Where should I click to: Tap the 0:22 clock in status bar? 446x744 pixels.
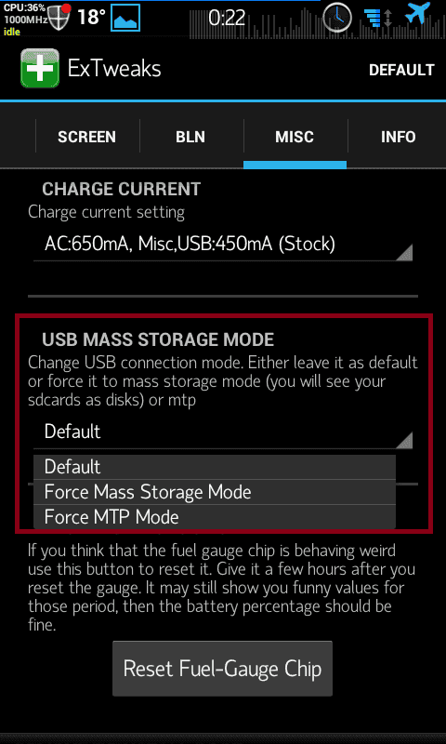[226, 18]
